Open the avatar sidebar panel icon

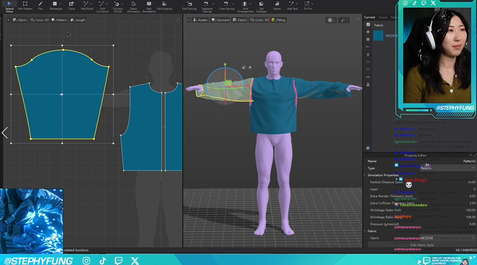coord(368,84)
